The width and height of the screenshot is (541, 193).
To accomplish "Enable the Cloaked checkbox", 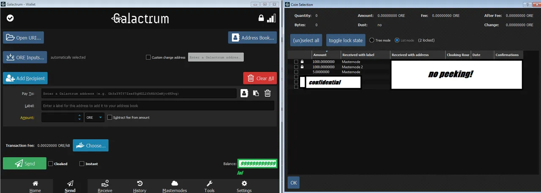I will click(51, 163).
